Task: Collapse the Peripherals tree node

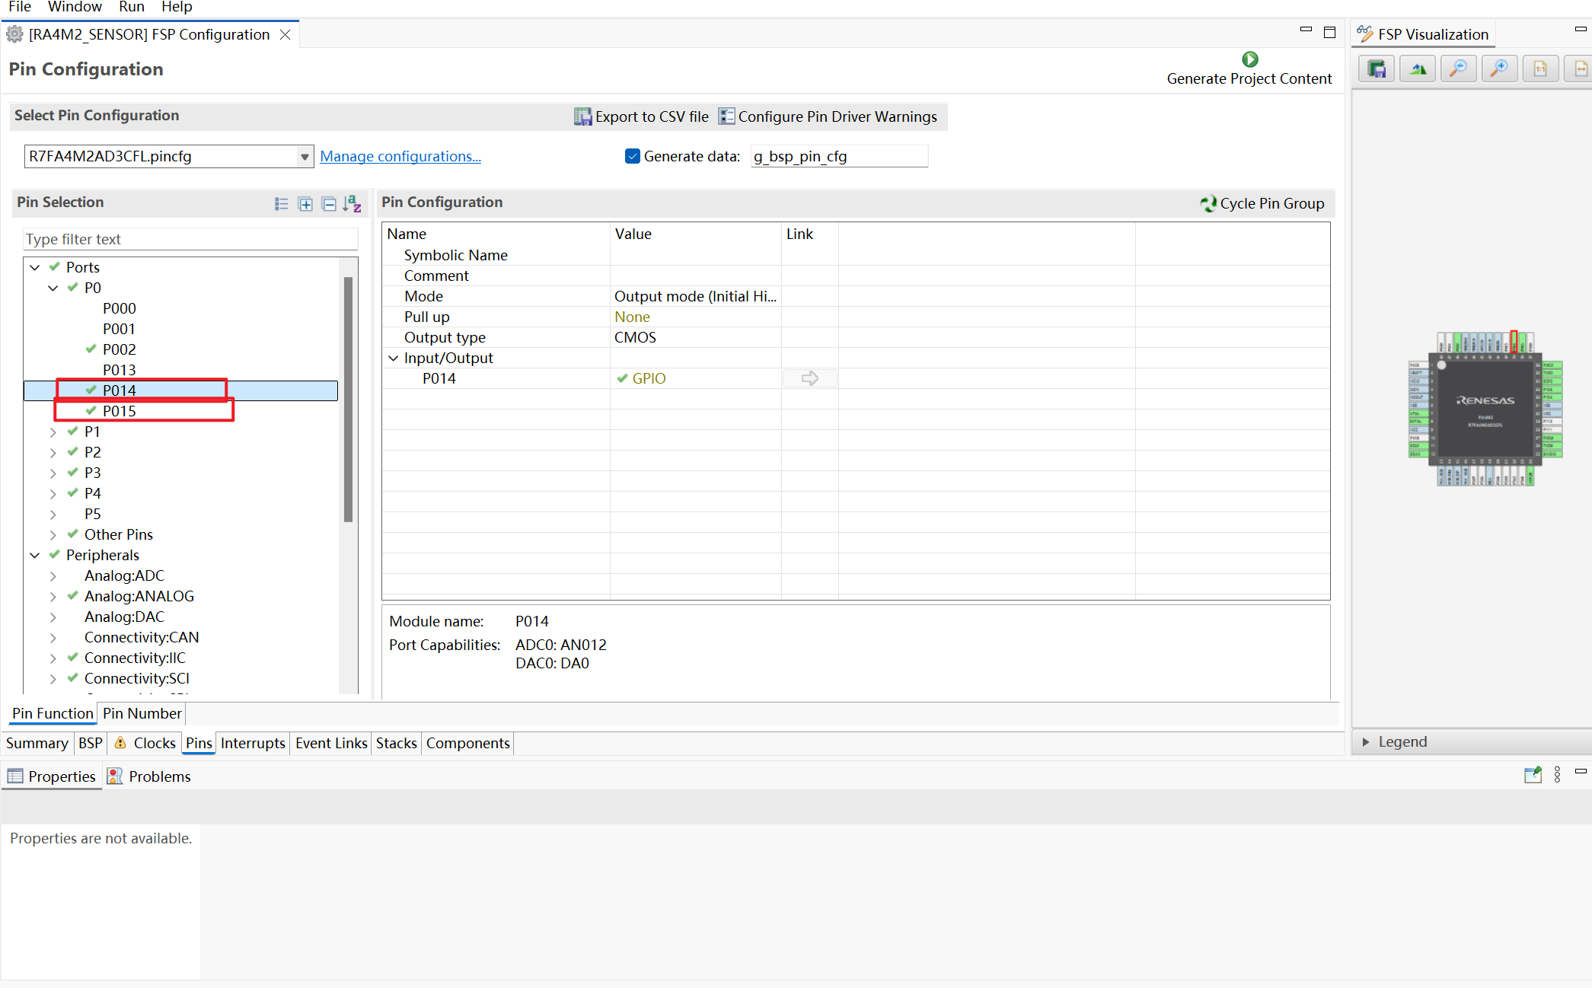Action: coord(35,555)
